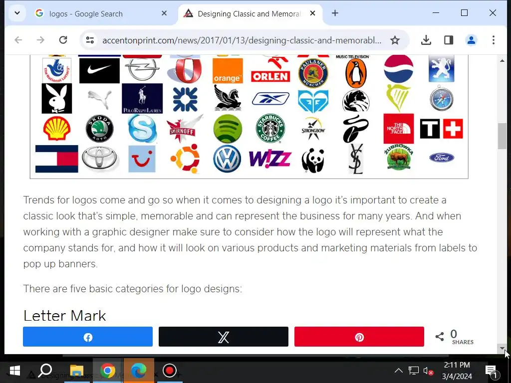Click the orange brand logo

(228, 71)
